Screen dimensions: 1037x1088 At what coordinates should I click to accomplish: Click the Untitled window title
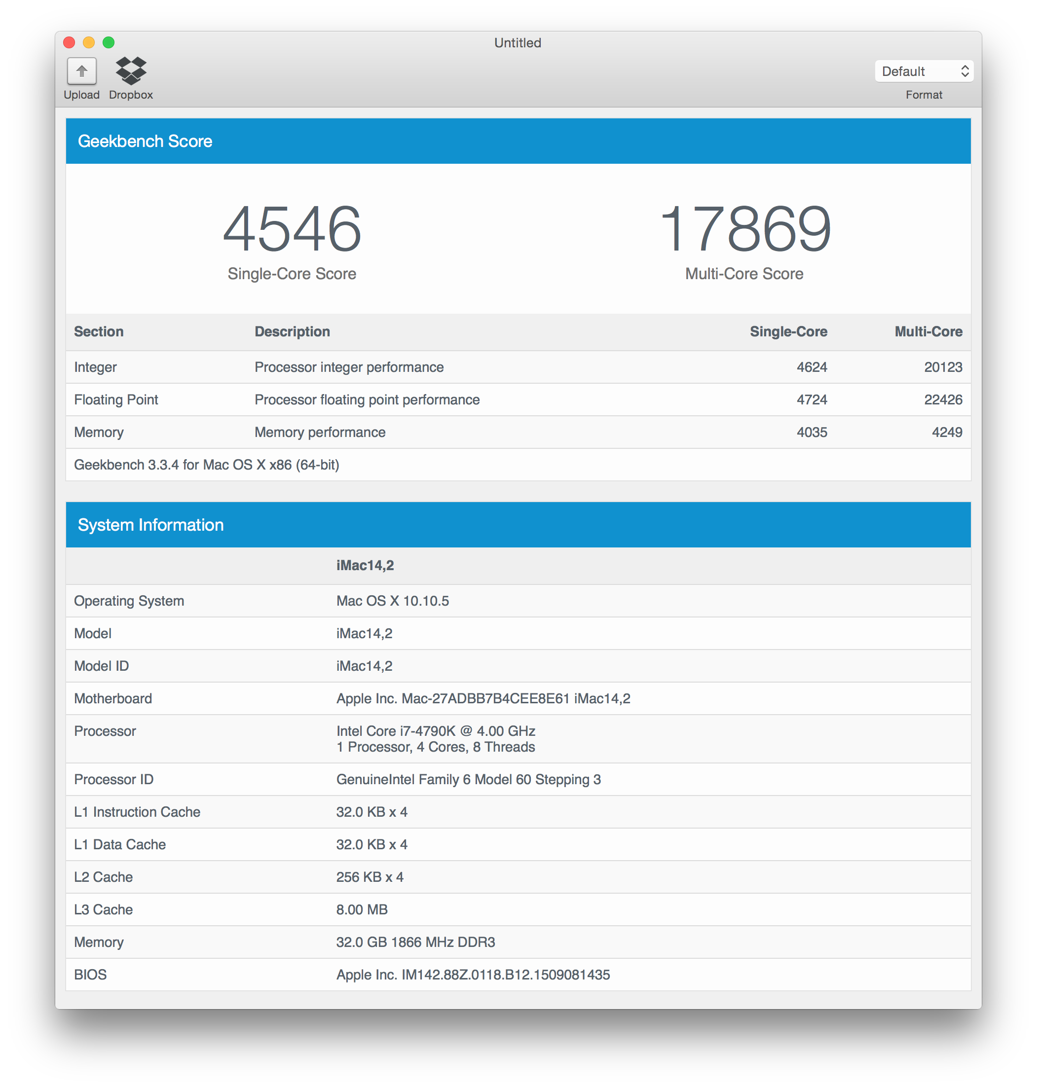[x=518, y=42]
